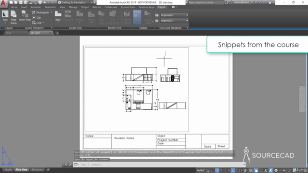Viewport: 308px width, 173px height.
Task: Click the Insert View tool
Action: [x=25, y=16]
